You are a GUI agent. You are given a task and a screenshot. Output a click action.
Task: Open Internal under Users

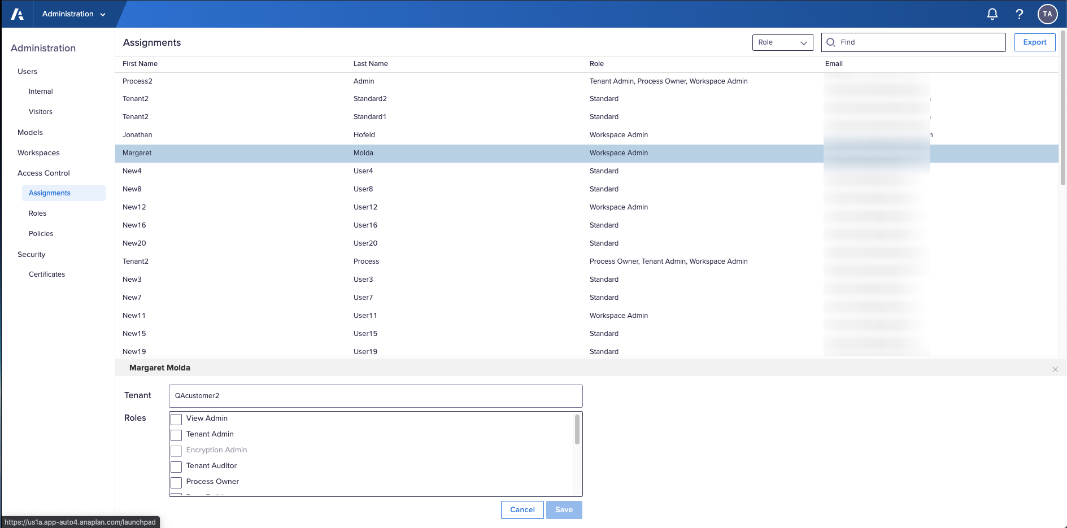[x=40, y=91]
